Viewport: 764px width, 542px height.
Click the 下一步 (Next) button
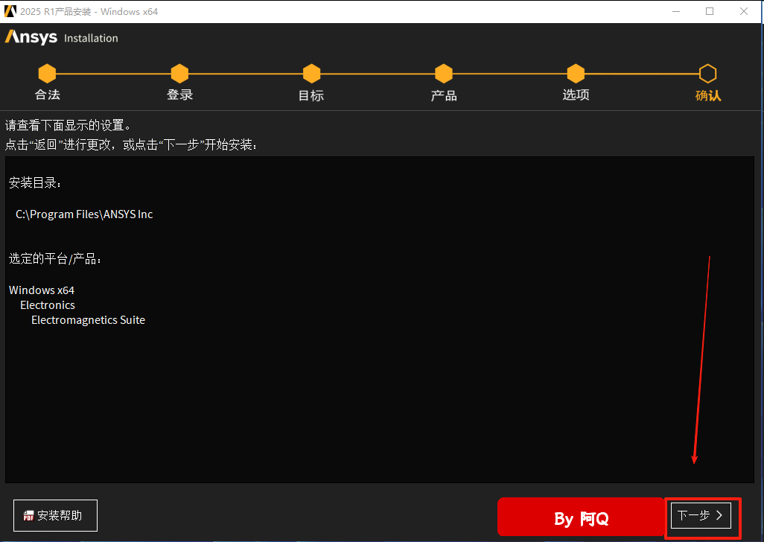(x=701, y=515)
